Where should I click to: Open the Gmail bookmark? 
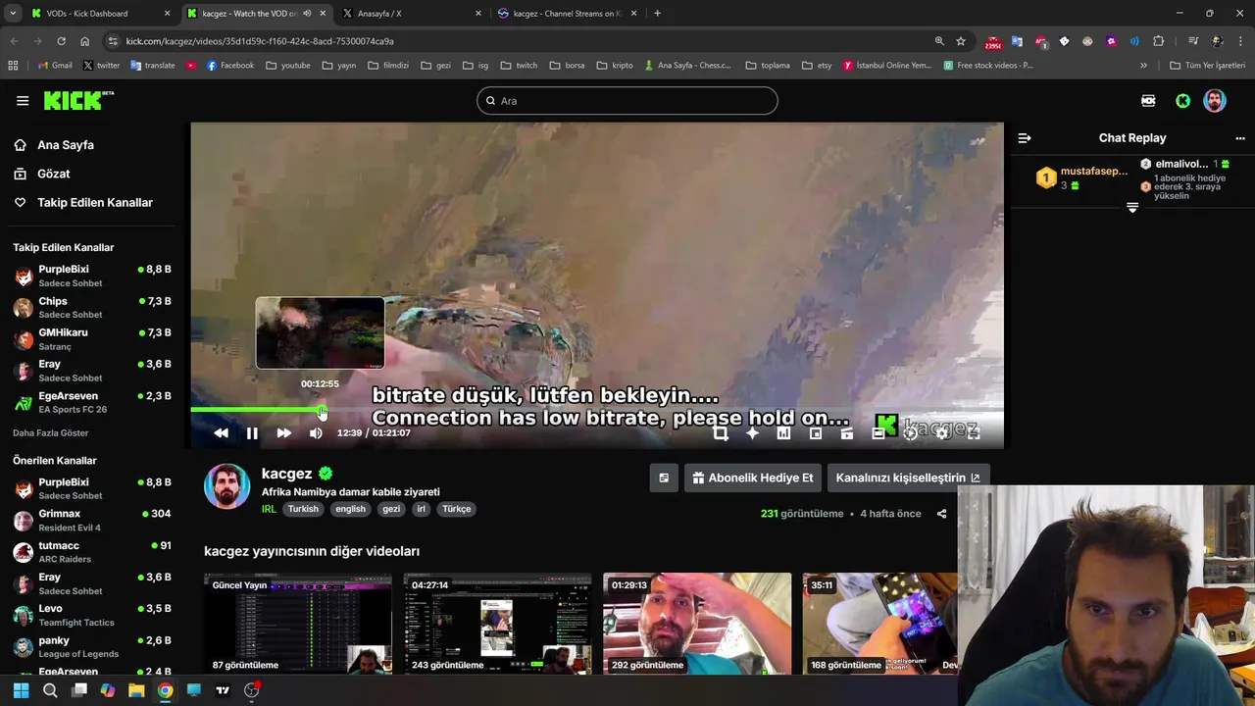coord(55,66)
